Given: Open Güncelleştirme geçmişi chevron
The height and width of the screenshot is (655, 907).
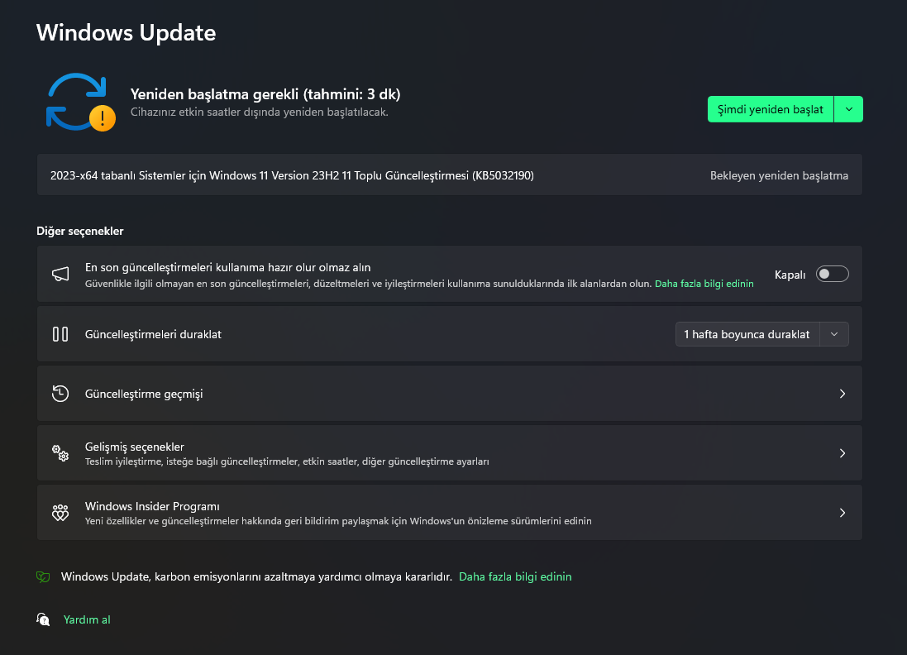Looking at the screenshot, I should click(x=843, y=394).
